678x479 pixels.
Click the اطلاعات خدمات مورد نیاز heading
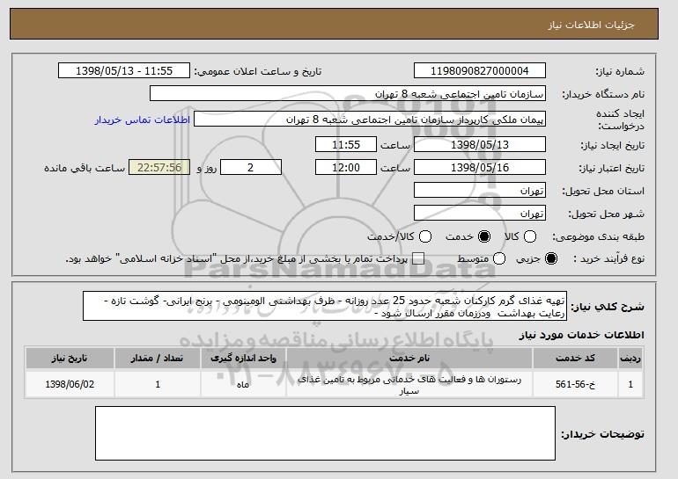pos(581,335)
